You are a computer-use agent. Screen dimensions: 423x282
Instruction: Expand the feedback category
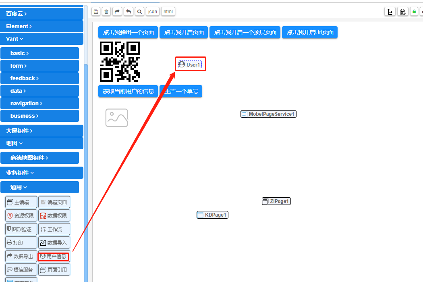click(x=39, y=79)
